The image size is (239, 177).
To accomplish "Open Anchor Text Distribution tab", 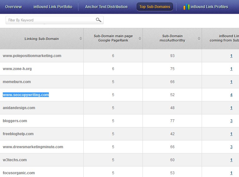I will coord(106,7).
